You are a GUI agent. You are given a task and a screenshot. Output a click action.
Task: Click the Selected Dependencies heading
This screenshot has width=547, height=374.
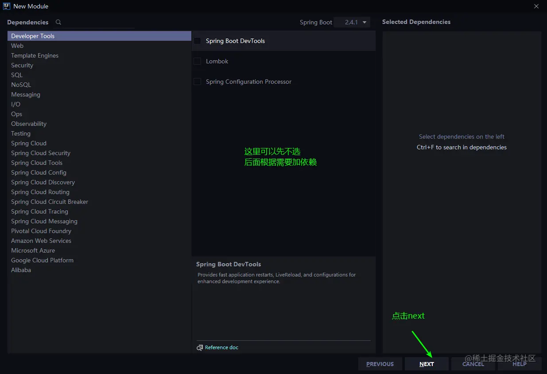416,22
